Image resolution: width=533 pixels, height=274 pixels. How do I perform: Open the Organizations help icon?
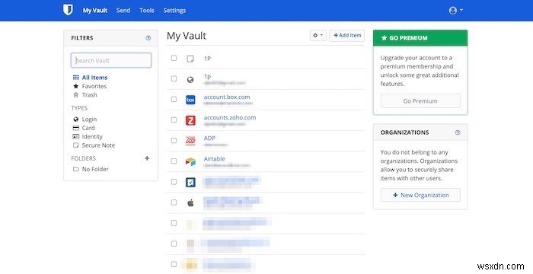point(458,132)
